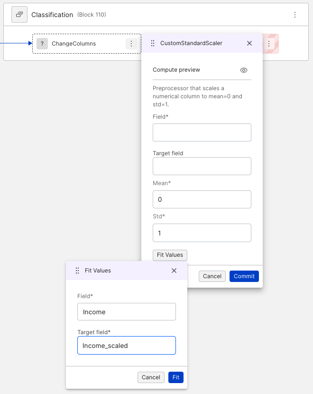The image size is (313, 394).
Task: Click the CustomStandardScaler panel drag handle
Action: pos(153,43)
